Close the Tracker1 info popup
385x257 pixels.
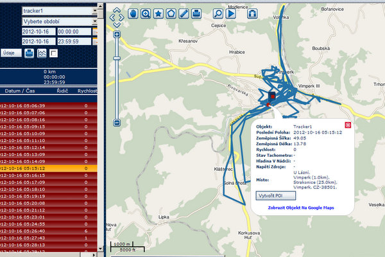(348, 124)
